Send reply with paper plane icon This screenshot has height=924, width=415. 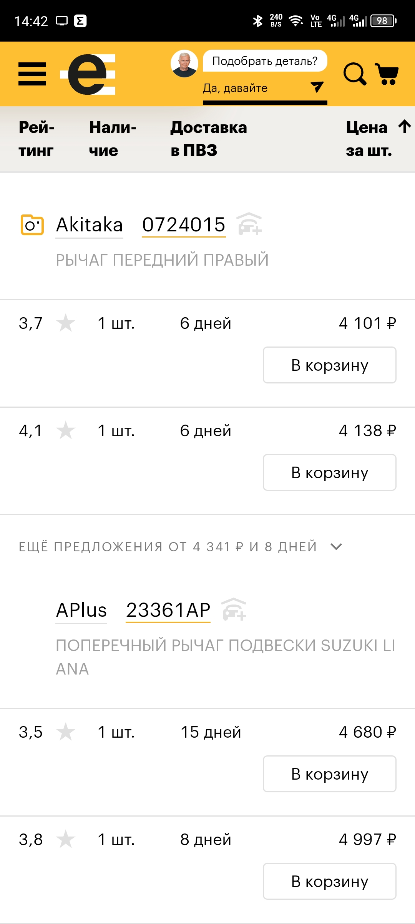[x=317, y=87]
